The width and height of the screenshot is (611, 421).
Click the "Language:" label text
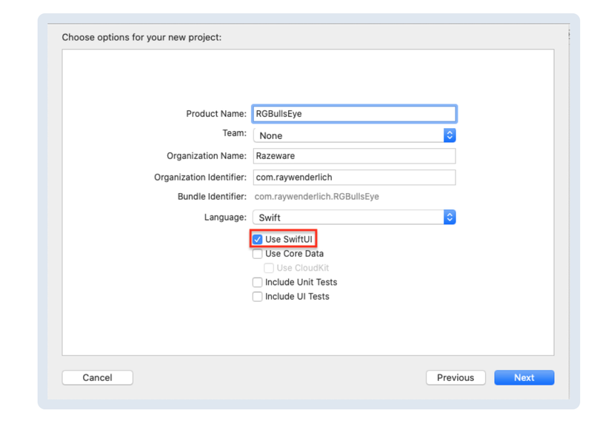225,218
